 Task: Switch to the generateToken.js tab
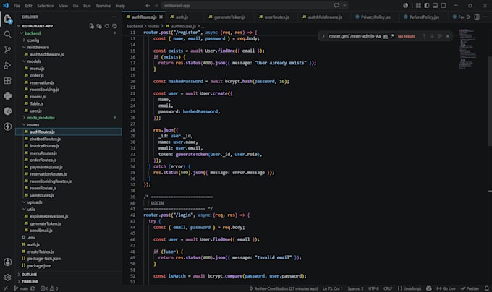click(x=229, y=17)
